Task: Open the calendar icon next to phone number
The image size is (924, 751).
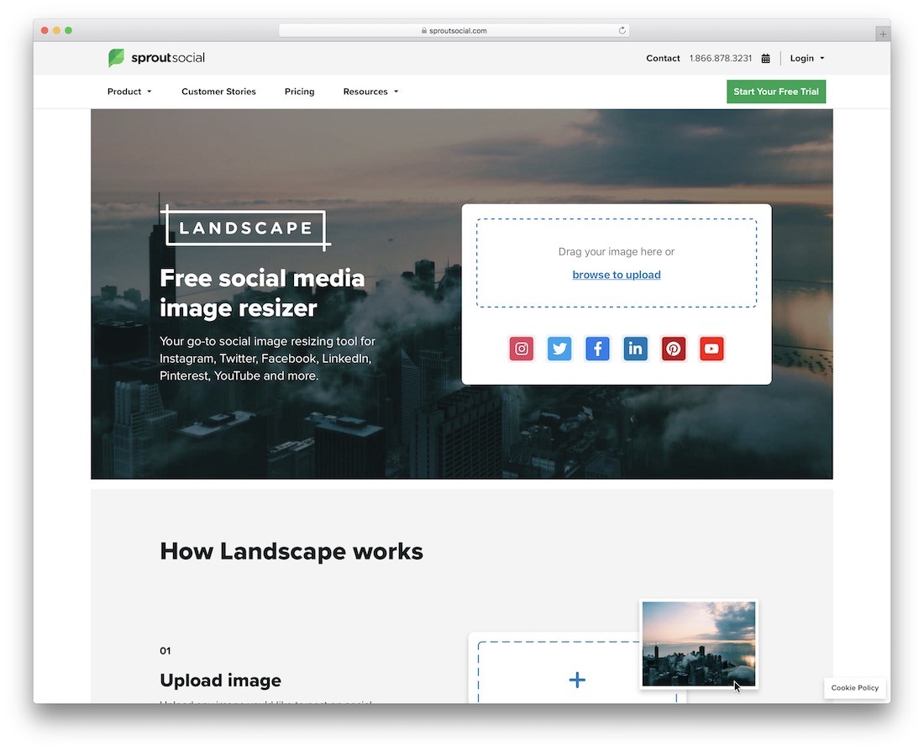Action: (765, 58)
